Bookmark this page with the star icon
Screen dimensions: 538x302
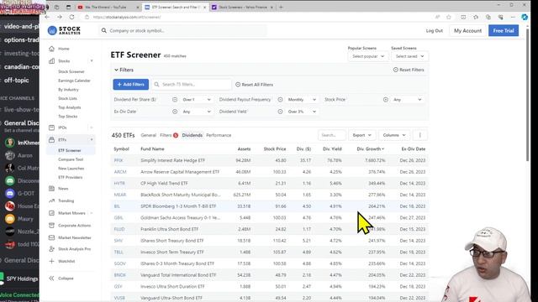click(x=448, y=17)
